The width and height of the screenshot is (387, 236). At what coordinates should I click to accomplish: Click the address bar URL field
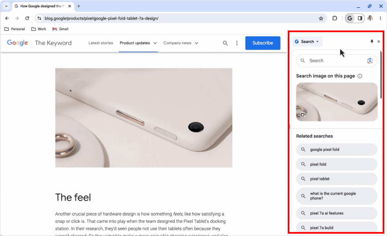pyautogui.click(x=180, y=18)
